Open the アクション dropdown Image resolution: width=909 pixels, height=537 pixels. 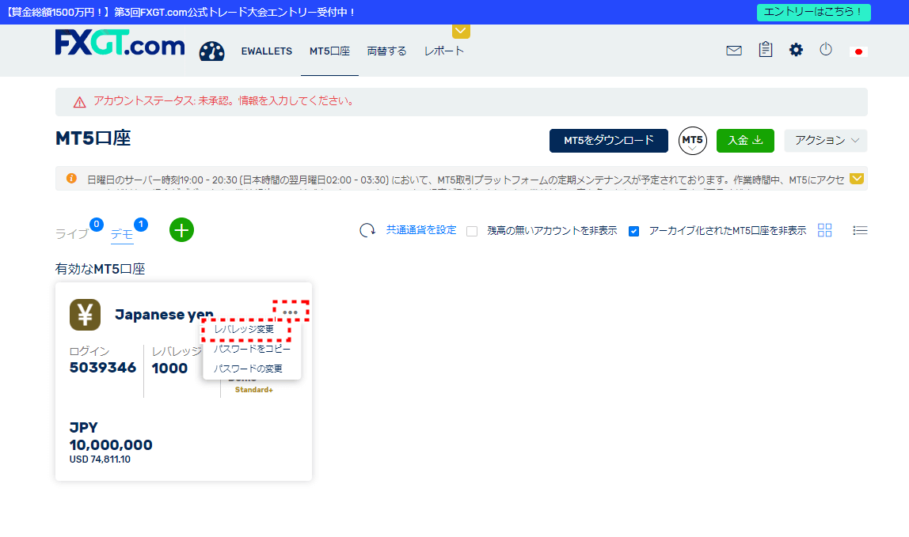pos(826,141)
